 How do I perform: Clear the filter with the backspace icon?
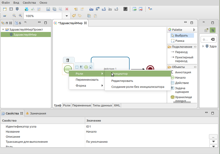213,39
